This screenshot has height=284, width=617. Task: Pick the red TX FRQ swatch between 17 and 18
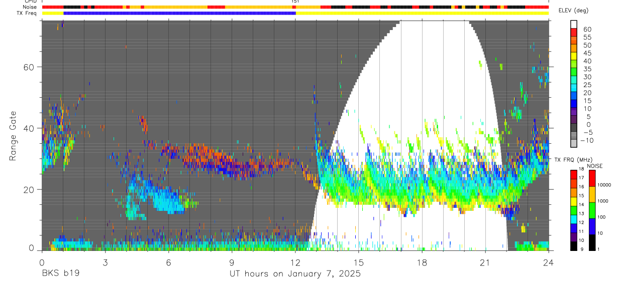coord(574,174)
